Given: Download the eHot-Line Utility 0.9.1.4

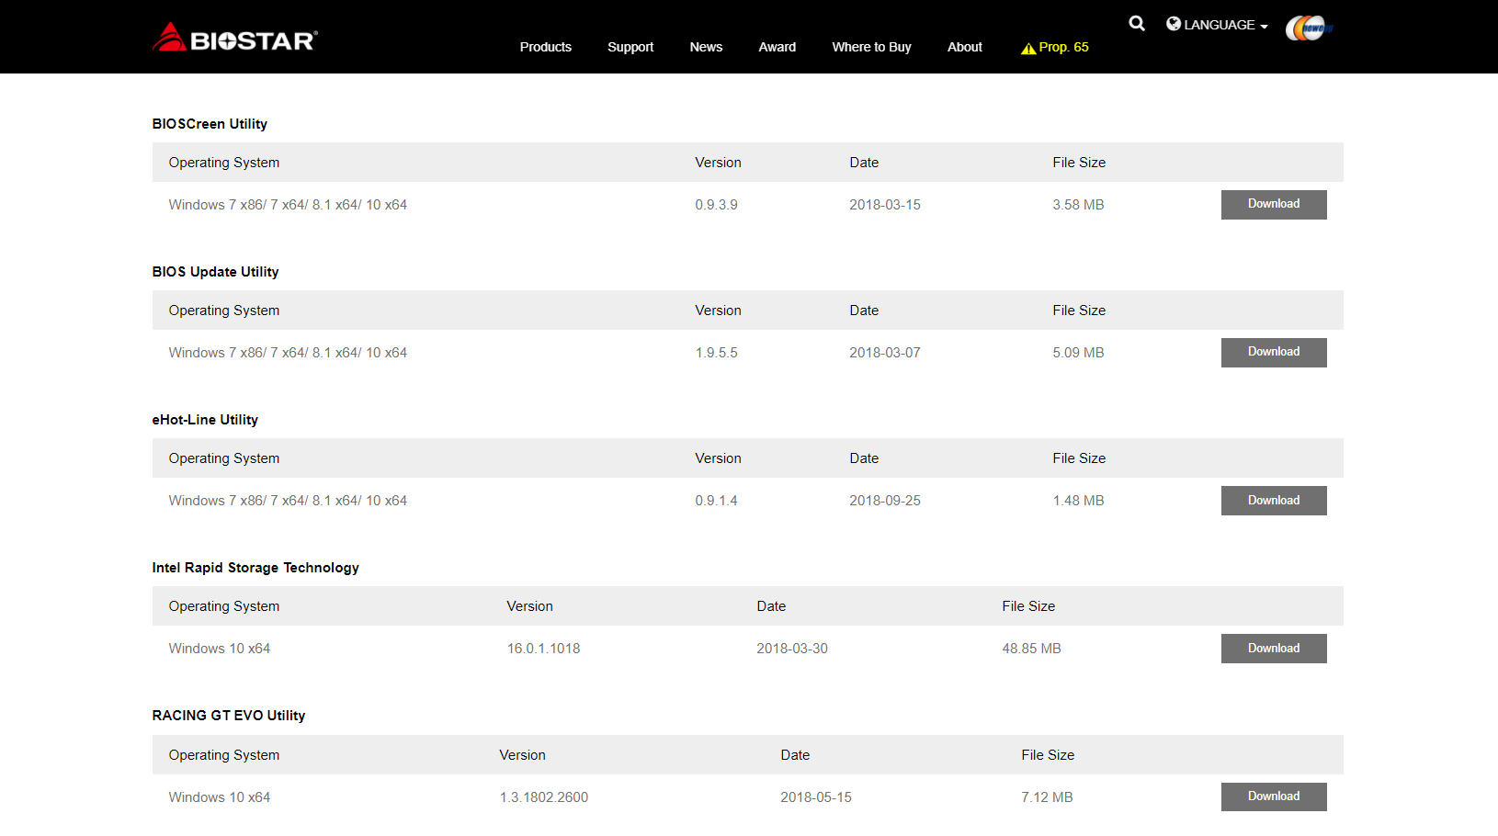Looking at the screenshot, I should click(x=1274, y=501).
